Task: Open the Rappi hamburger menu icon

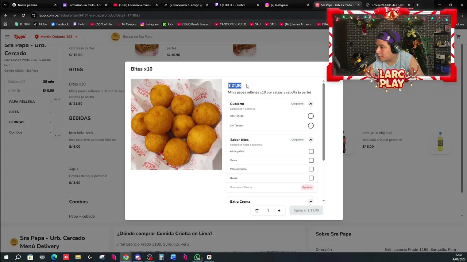Action: pos(7,37)
